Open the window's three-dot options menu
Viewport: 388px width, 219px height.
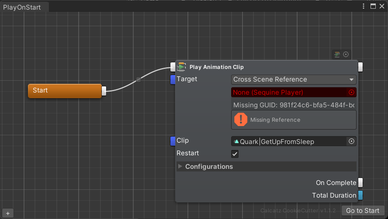364,6
